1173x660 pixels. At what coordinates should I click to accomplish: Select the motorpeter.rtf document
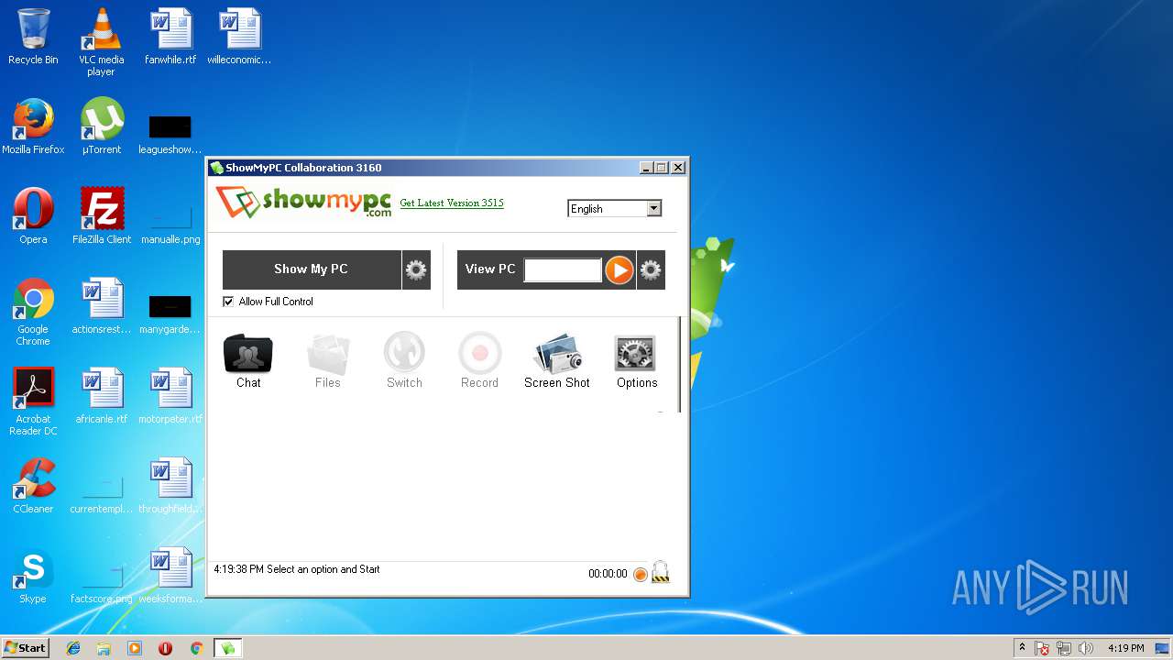(x=170, y=396)
